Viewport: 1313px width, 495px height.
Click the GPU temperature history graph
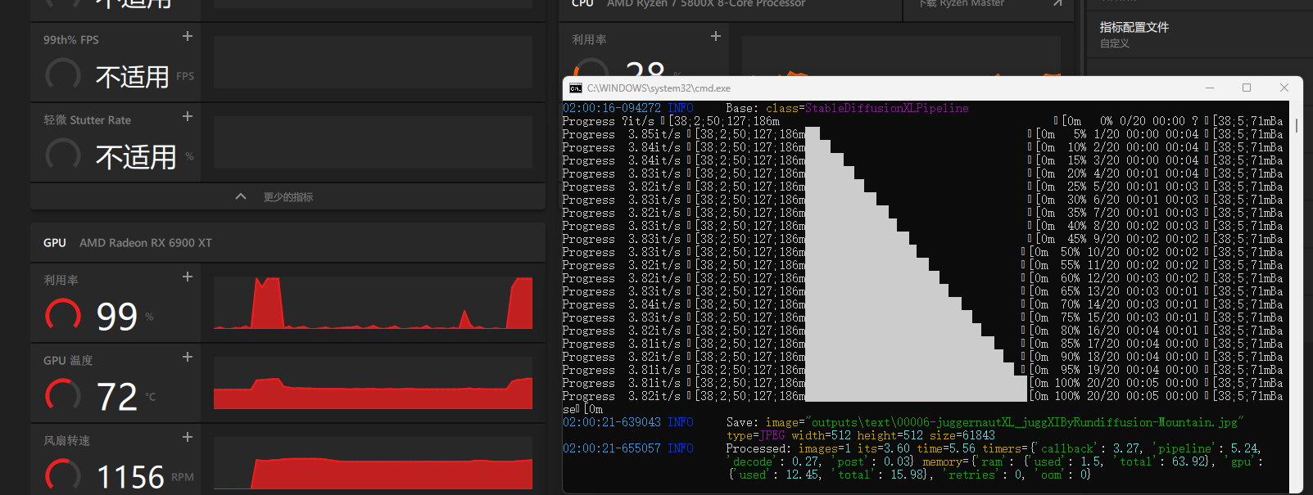click(373, 383)
